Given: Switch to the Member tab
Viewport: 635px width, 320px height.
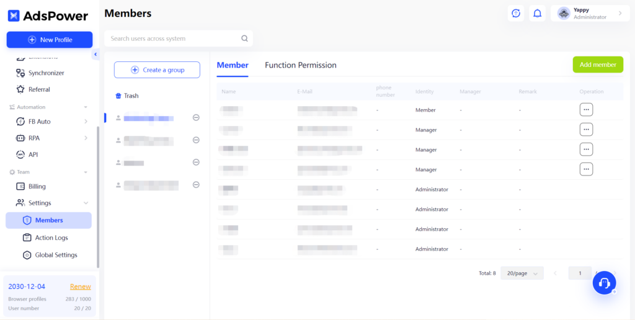Looking at the screenshot, I should click(233, 65).
